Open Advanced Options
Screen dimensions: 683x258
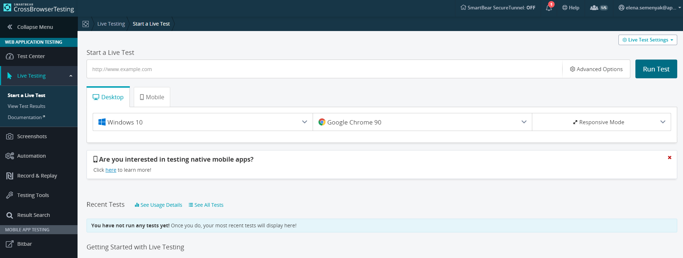[x=596, y=69]
